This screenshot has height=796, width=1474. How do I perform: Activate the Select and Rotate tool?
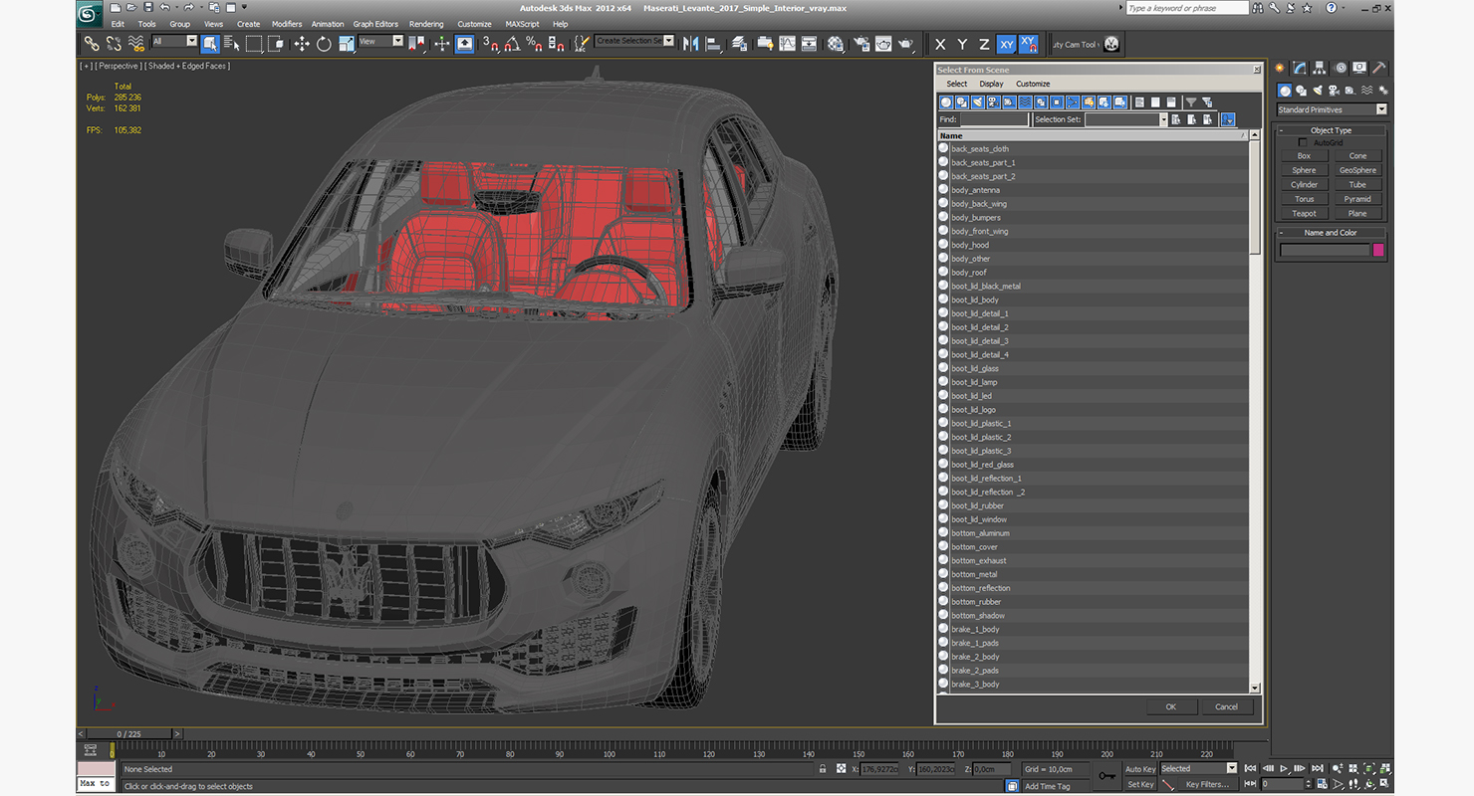click(324, 44)
